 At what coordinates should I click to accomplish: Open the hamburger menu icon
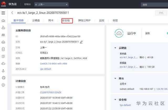pos(3,13)
